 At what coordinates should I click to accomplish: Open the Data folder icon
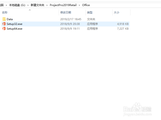coord(4,19)
